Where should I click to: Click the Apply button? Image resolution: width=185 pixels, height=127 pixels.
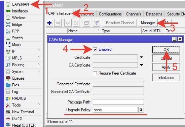click(x=166, y=67)
